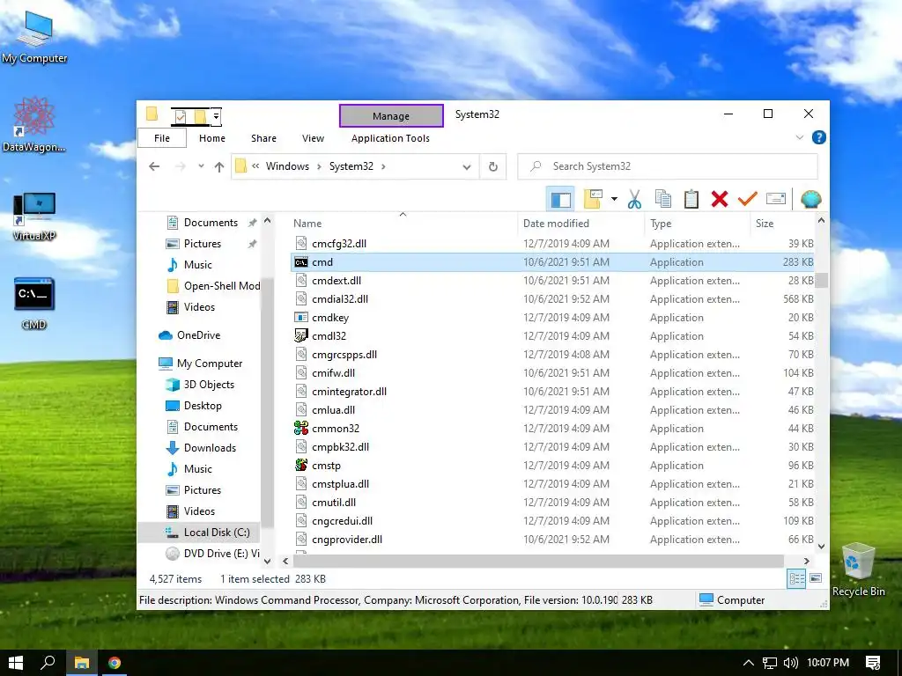Click the new folder icon in quick access toolbar
This screenshot has height=676, width=902.
(x=200, y=117)
